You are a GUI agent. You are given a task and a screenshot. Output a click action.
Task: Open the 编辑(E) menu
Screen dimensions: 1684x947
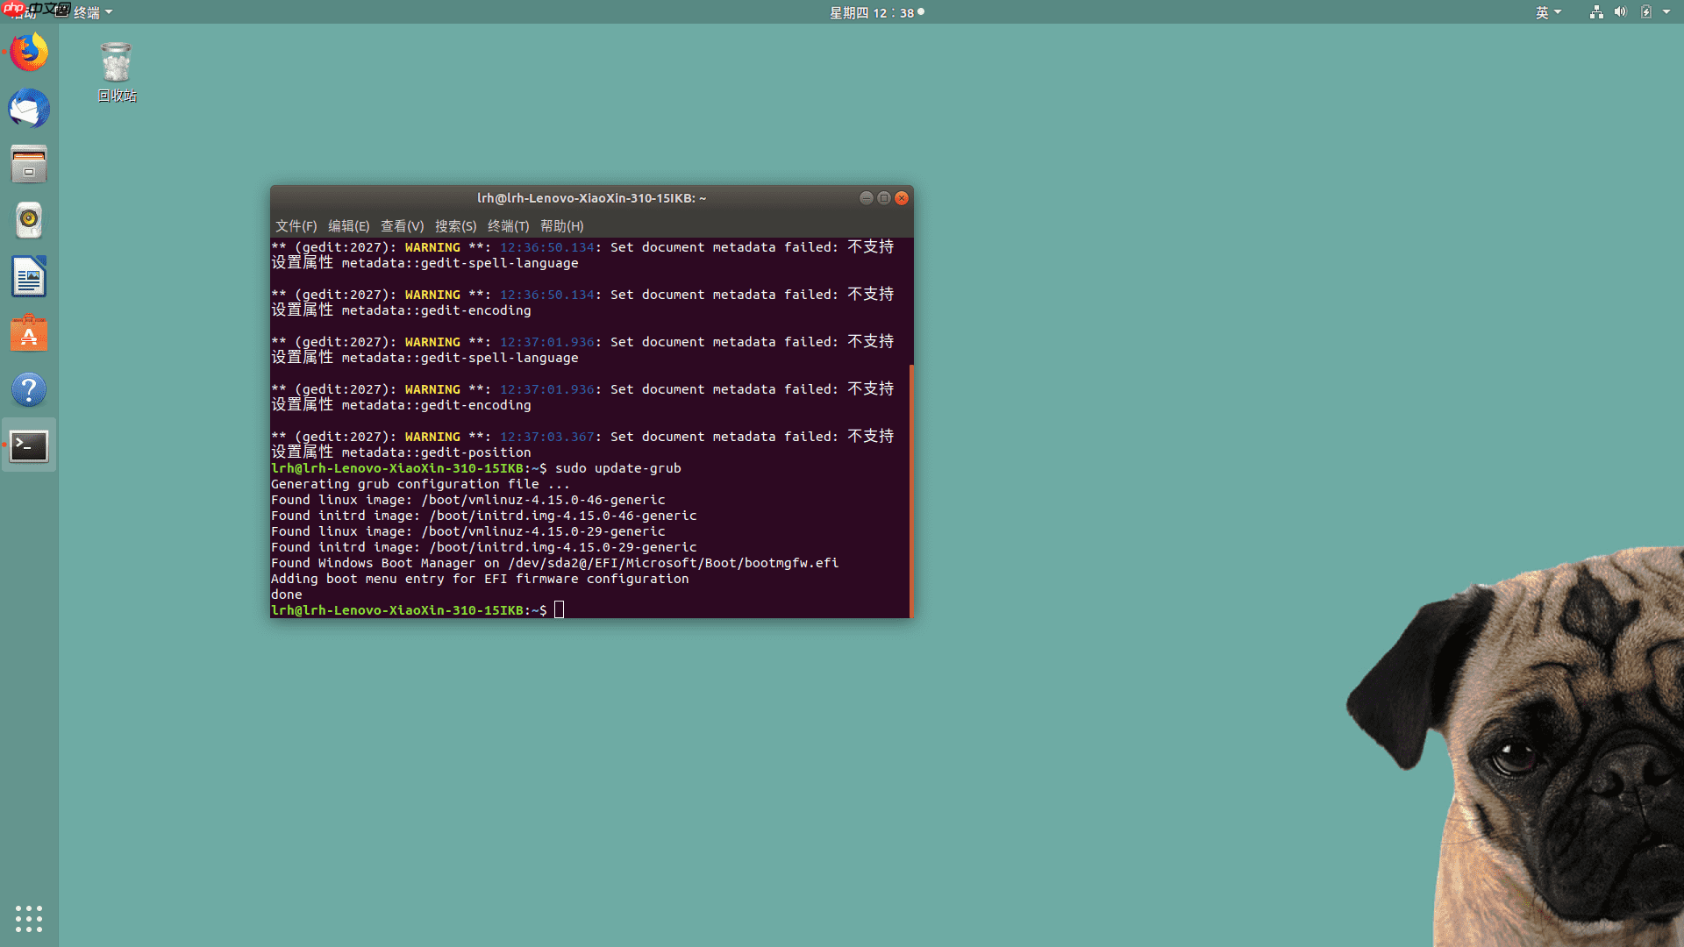point(349,226)
